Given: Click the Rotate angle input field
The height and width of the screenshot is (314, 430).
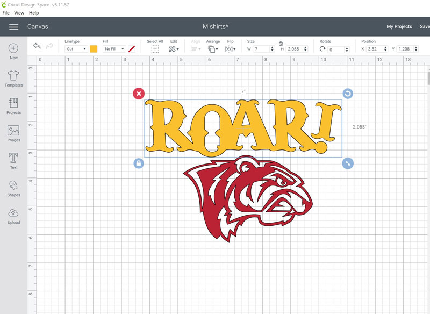Looking at the screenshot, I should (336, 49).
